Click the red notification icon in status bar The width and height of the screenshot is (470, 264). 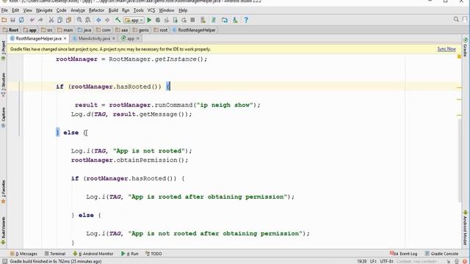coord(465,262)
